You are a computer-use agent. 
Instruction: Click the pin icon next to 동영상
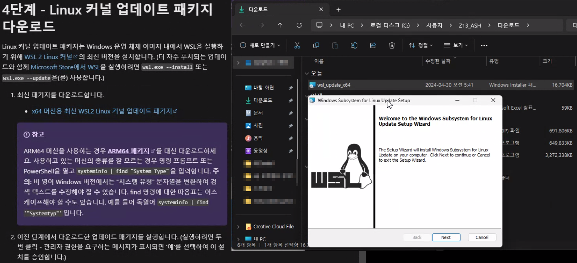point(291,151)
